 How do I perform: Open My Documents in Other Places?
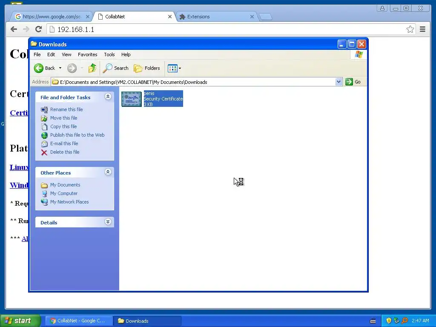[65, 185]
